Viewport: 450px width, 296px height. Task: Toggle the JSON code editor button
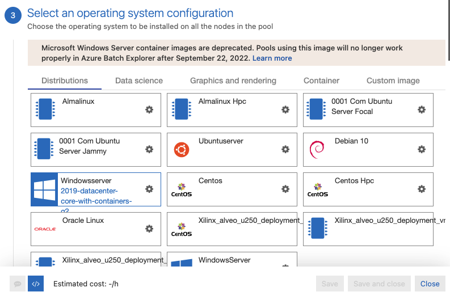[x=36, y=284]
